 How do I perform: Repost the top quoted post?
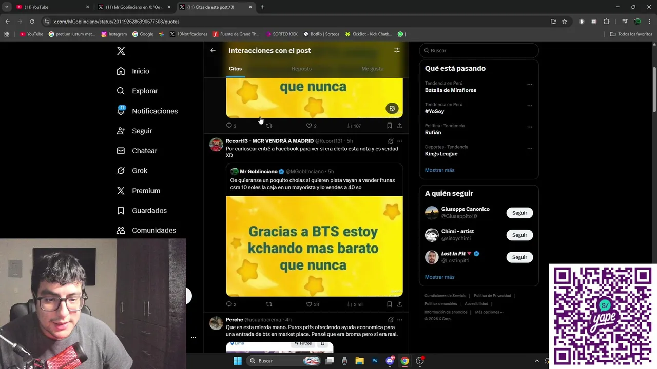click(269, 126)
